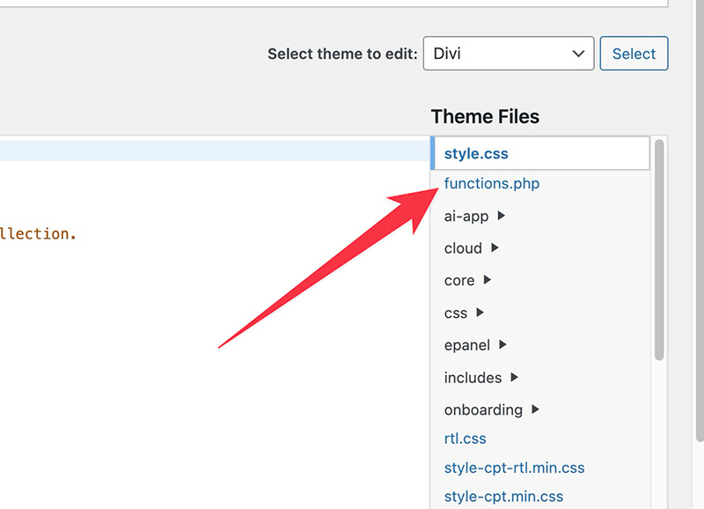Click the Theme Files list scrollbar

[x=659, y=250]
